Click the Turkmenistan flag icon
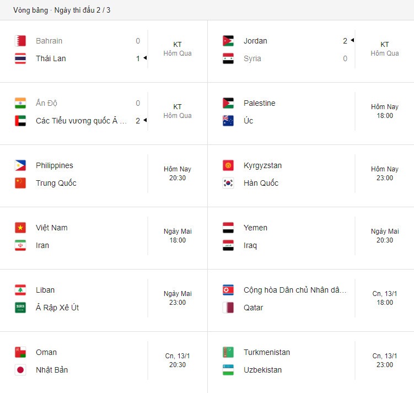Viewport: 414px width, 393px height. coord(228,352)
